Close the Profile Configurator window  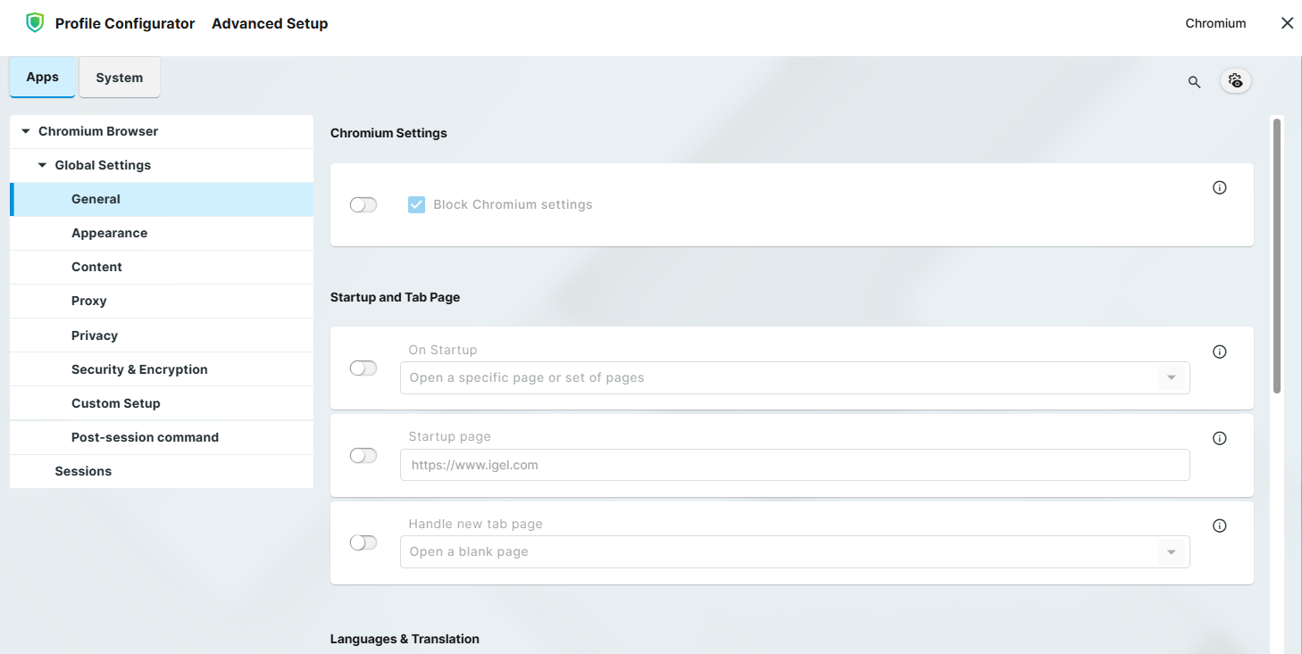pos(1287,23)
